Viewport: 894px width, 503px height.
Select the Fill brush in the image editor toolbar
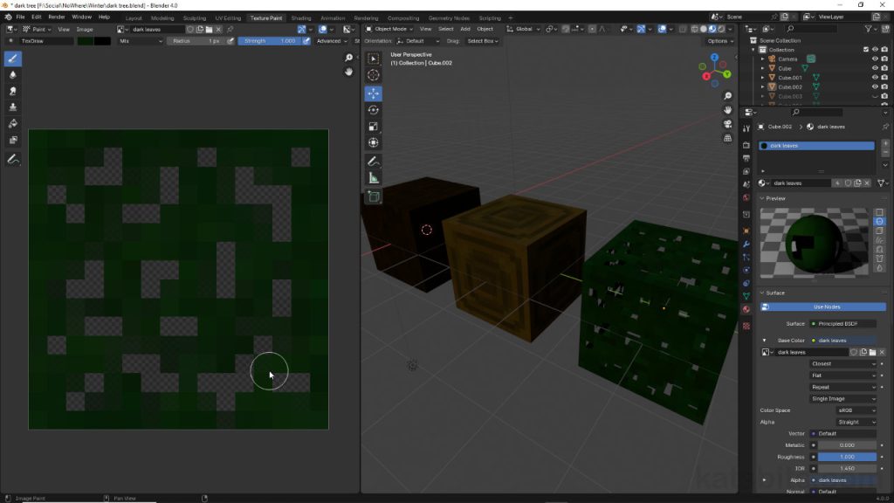(x=12, y=122)
